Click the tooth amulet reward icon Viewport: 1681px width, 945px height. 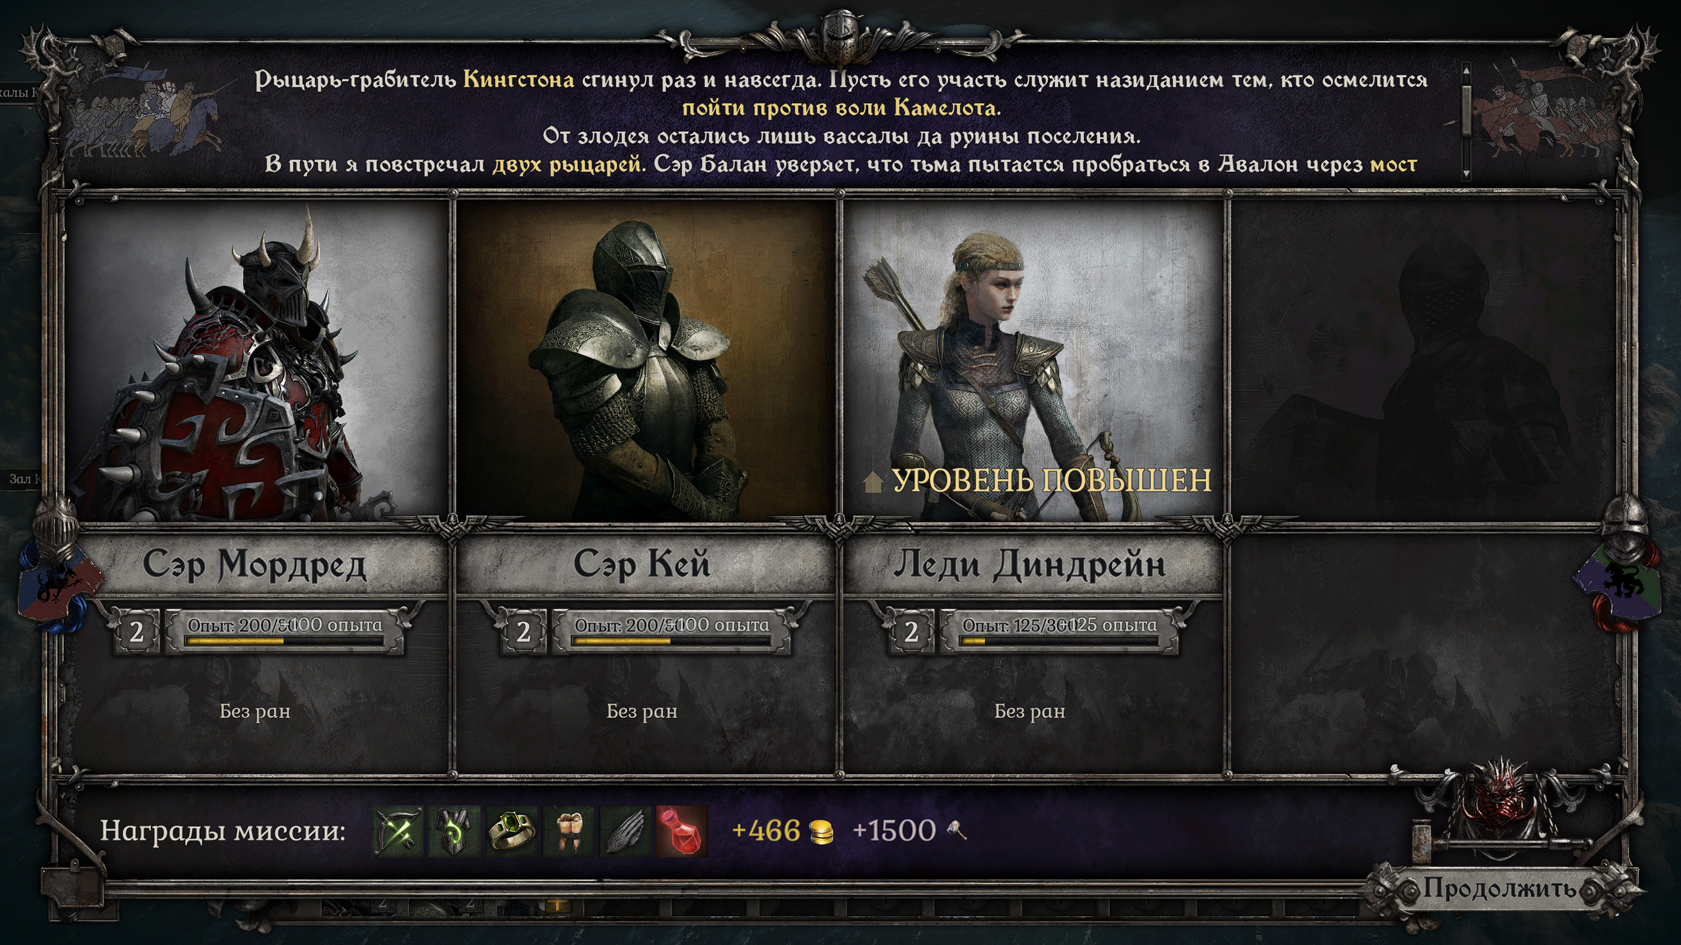[568, 831]
